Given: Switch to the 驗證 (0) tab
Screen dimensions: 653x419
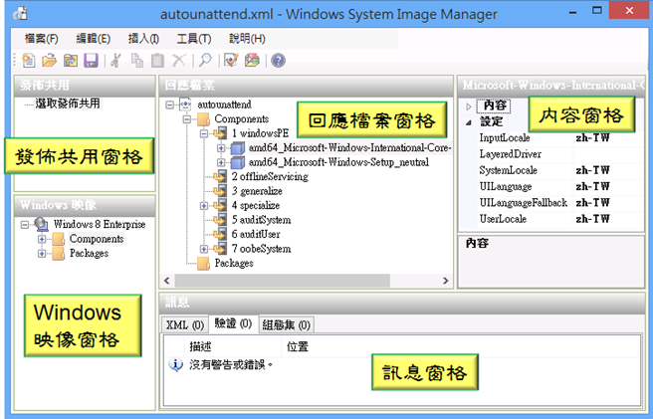Looking at the screenshot, I should [x=233, y=323].
